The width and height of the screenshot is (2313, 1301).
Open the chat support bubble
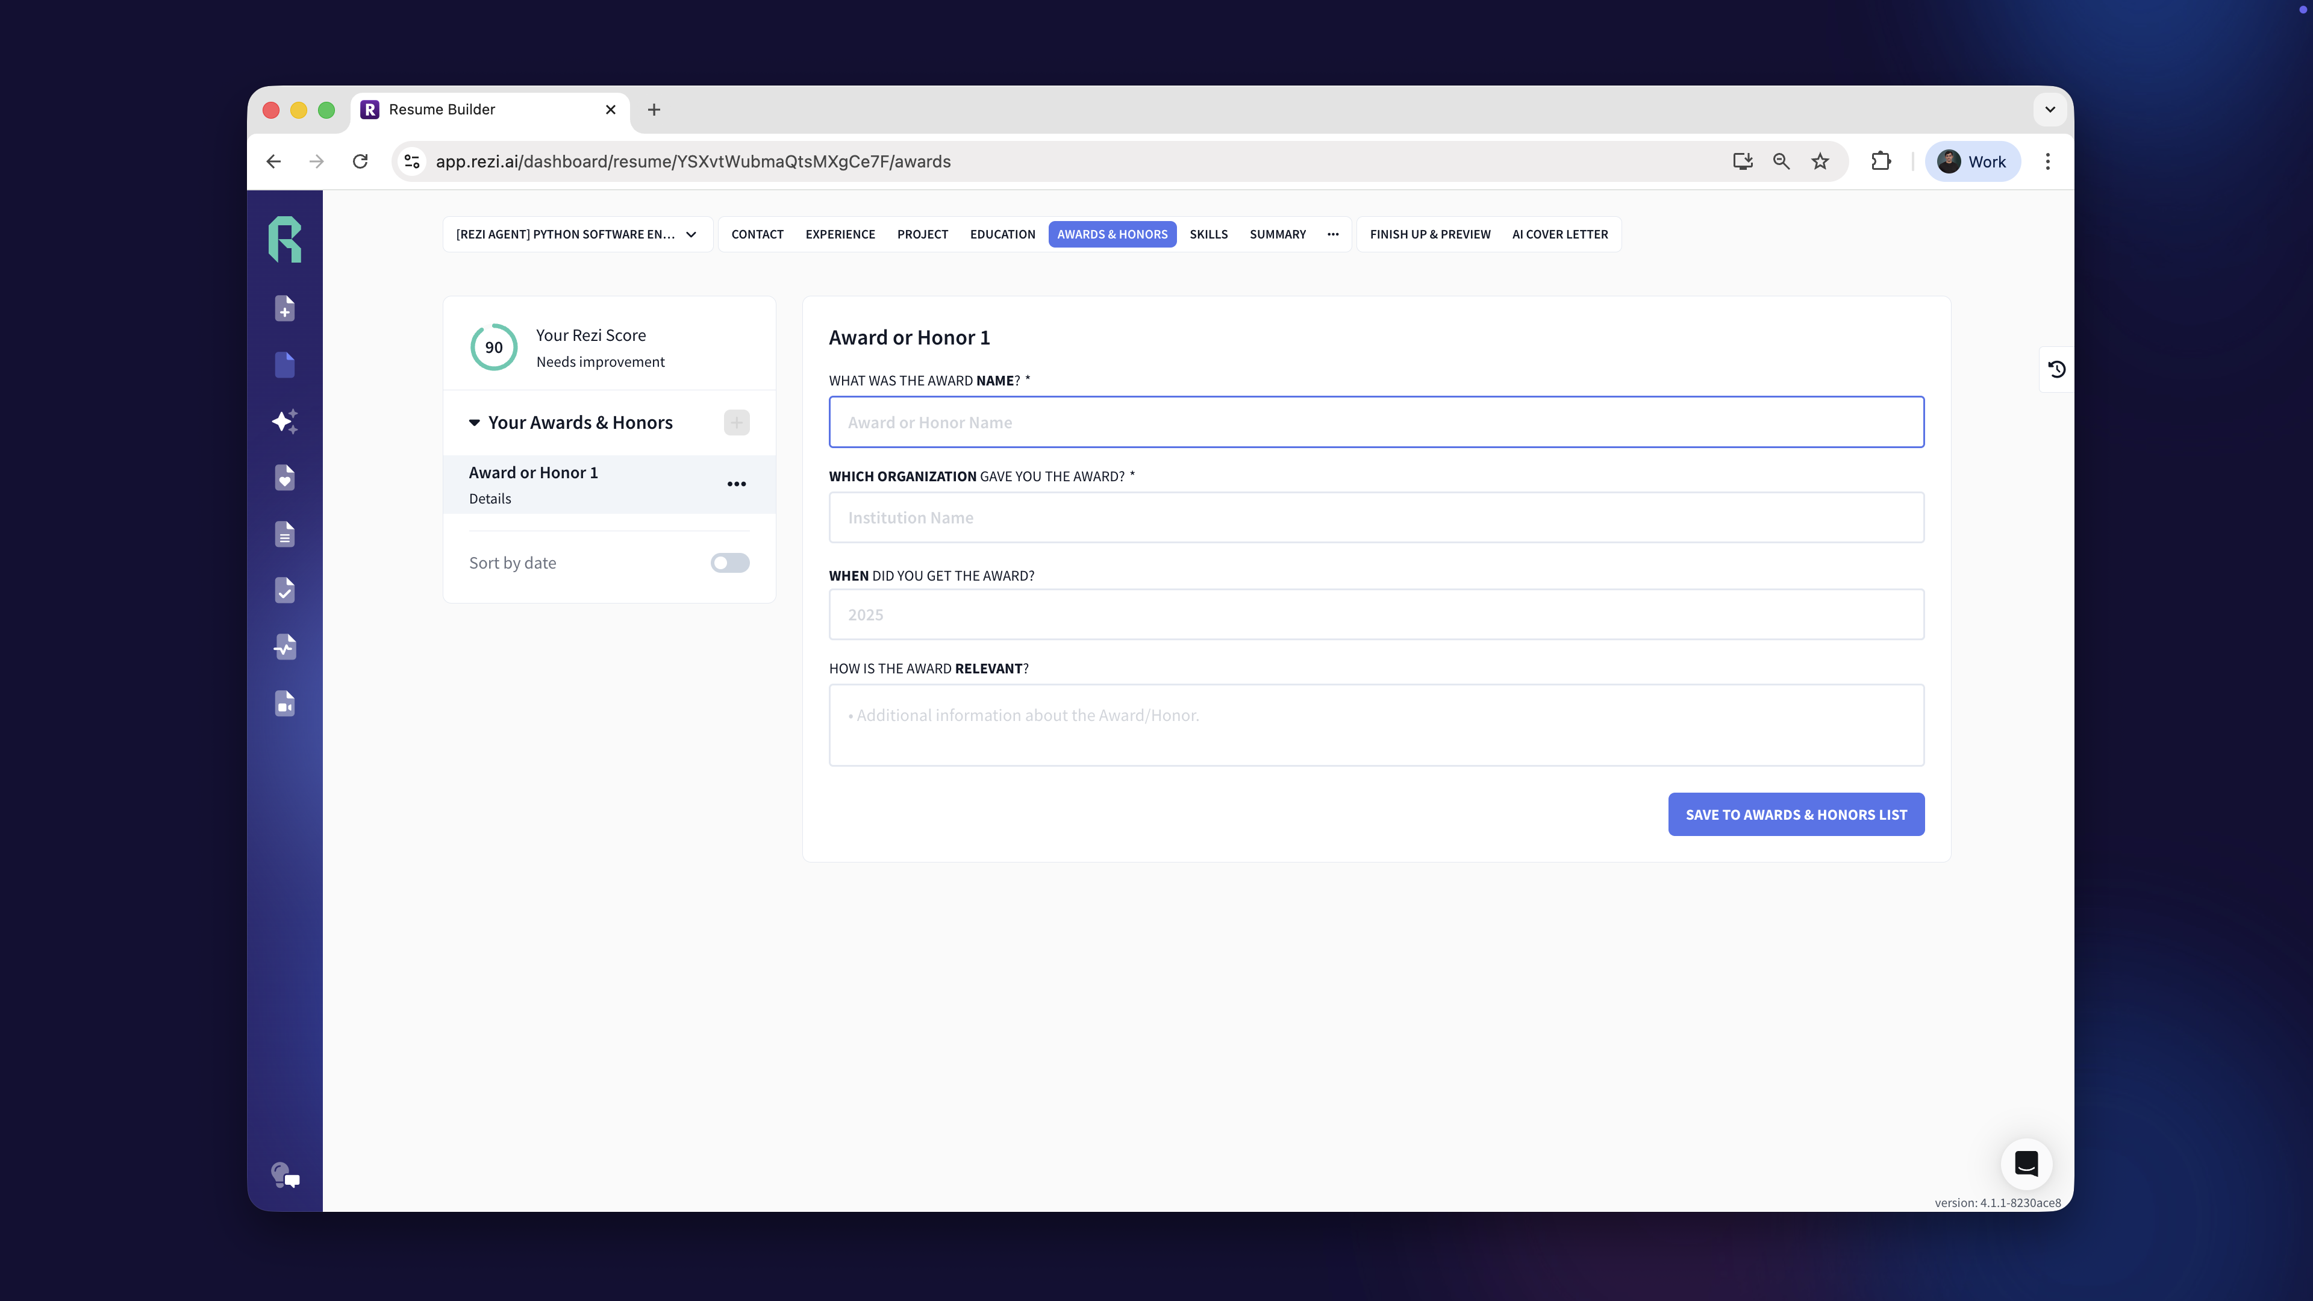click(2026, 1164)
